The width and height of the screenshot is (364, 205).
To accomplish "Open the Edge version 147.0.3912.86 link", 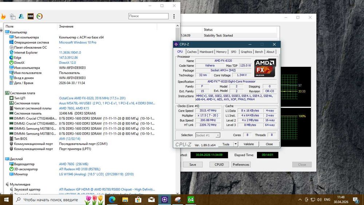I will [x=68, y=58].
